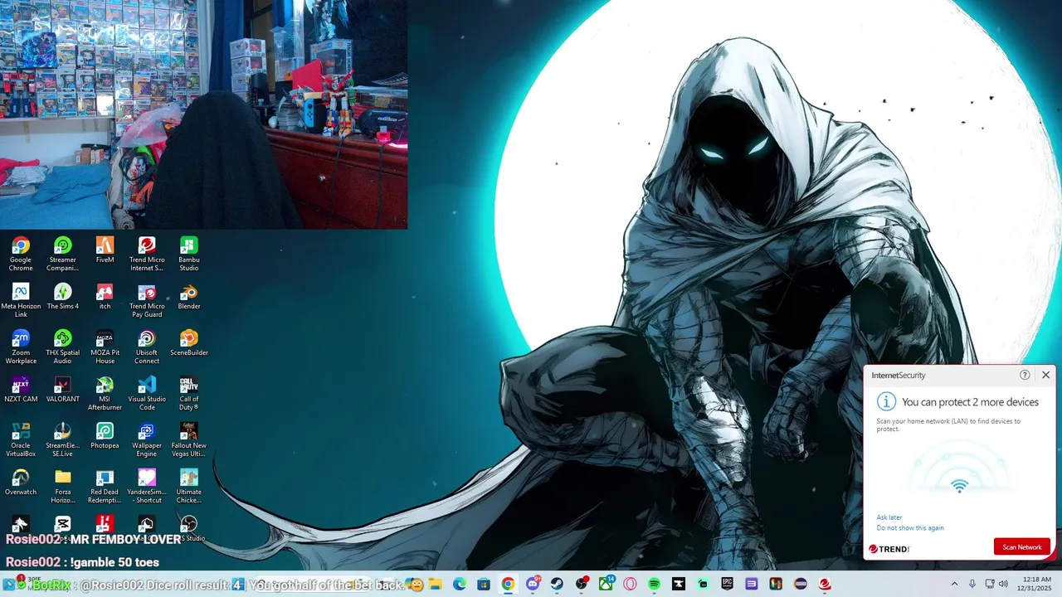This screenshot has height=597, width=1062.
Task: Select the OBS Studio desktop icon
Action: pos(189,528)
